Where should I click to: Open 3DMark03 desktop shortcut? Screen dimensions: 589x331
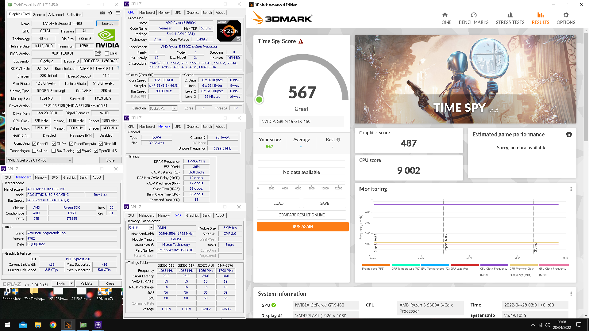pyautogui.click(x=105, y=294)
